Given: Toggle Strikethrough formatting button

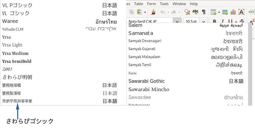Looking at the screenshot, I should click(x=242, y=21).
